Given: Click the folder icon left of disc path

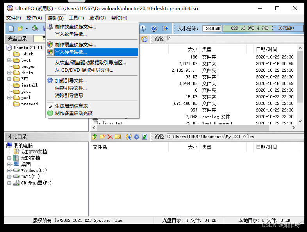Looking at the screenshot, I should click(145, 39).
